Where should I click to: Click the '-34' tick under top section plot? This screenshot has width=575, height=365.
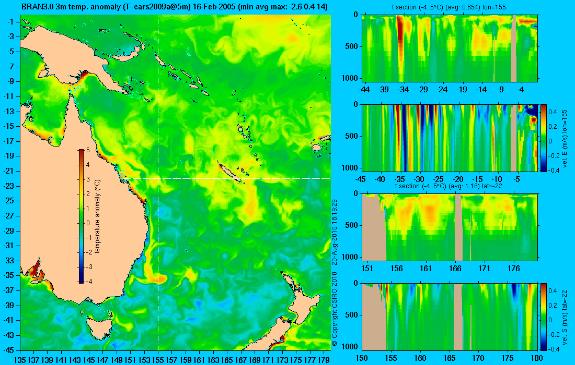404,90
